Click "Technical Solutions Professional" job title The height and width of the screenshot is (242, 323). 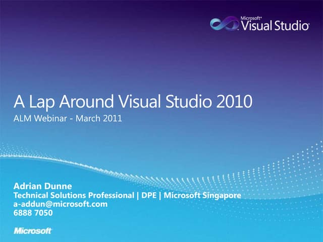click(x=73, y=196)
